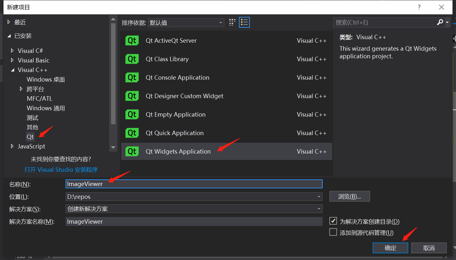Click the category tree scroll-up arrow
Viewport: 456px width, 260px height.
point(113,19)
